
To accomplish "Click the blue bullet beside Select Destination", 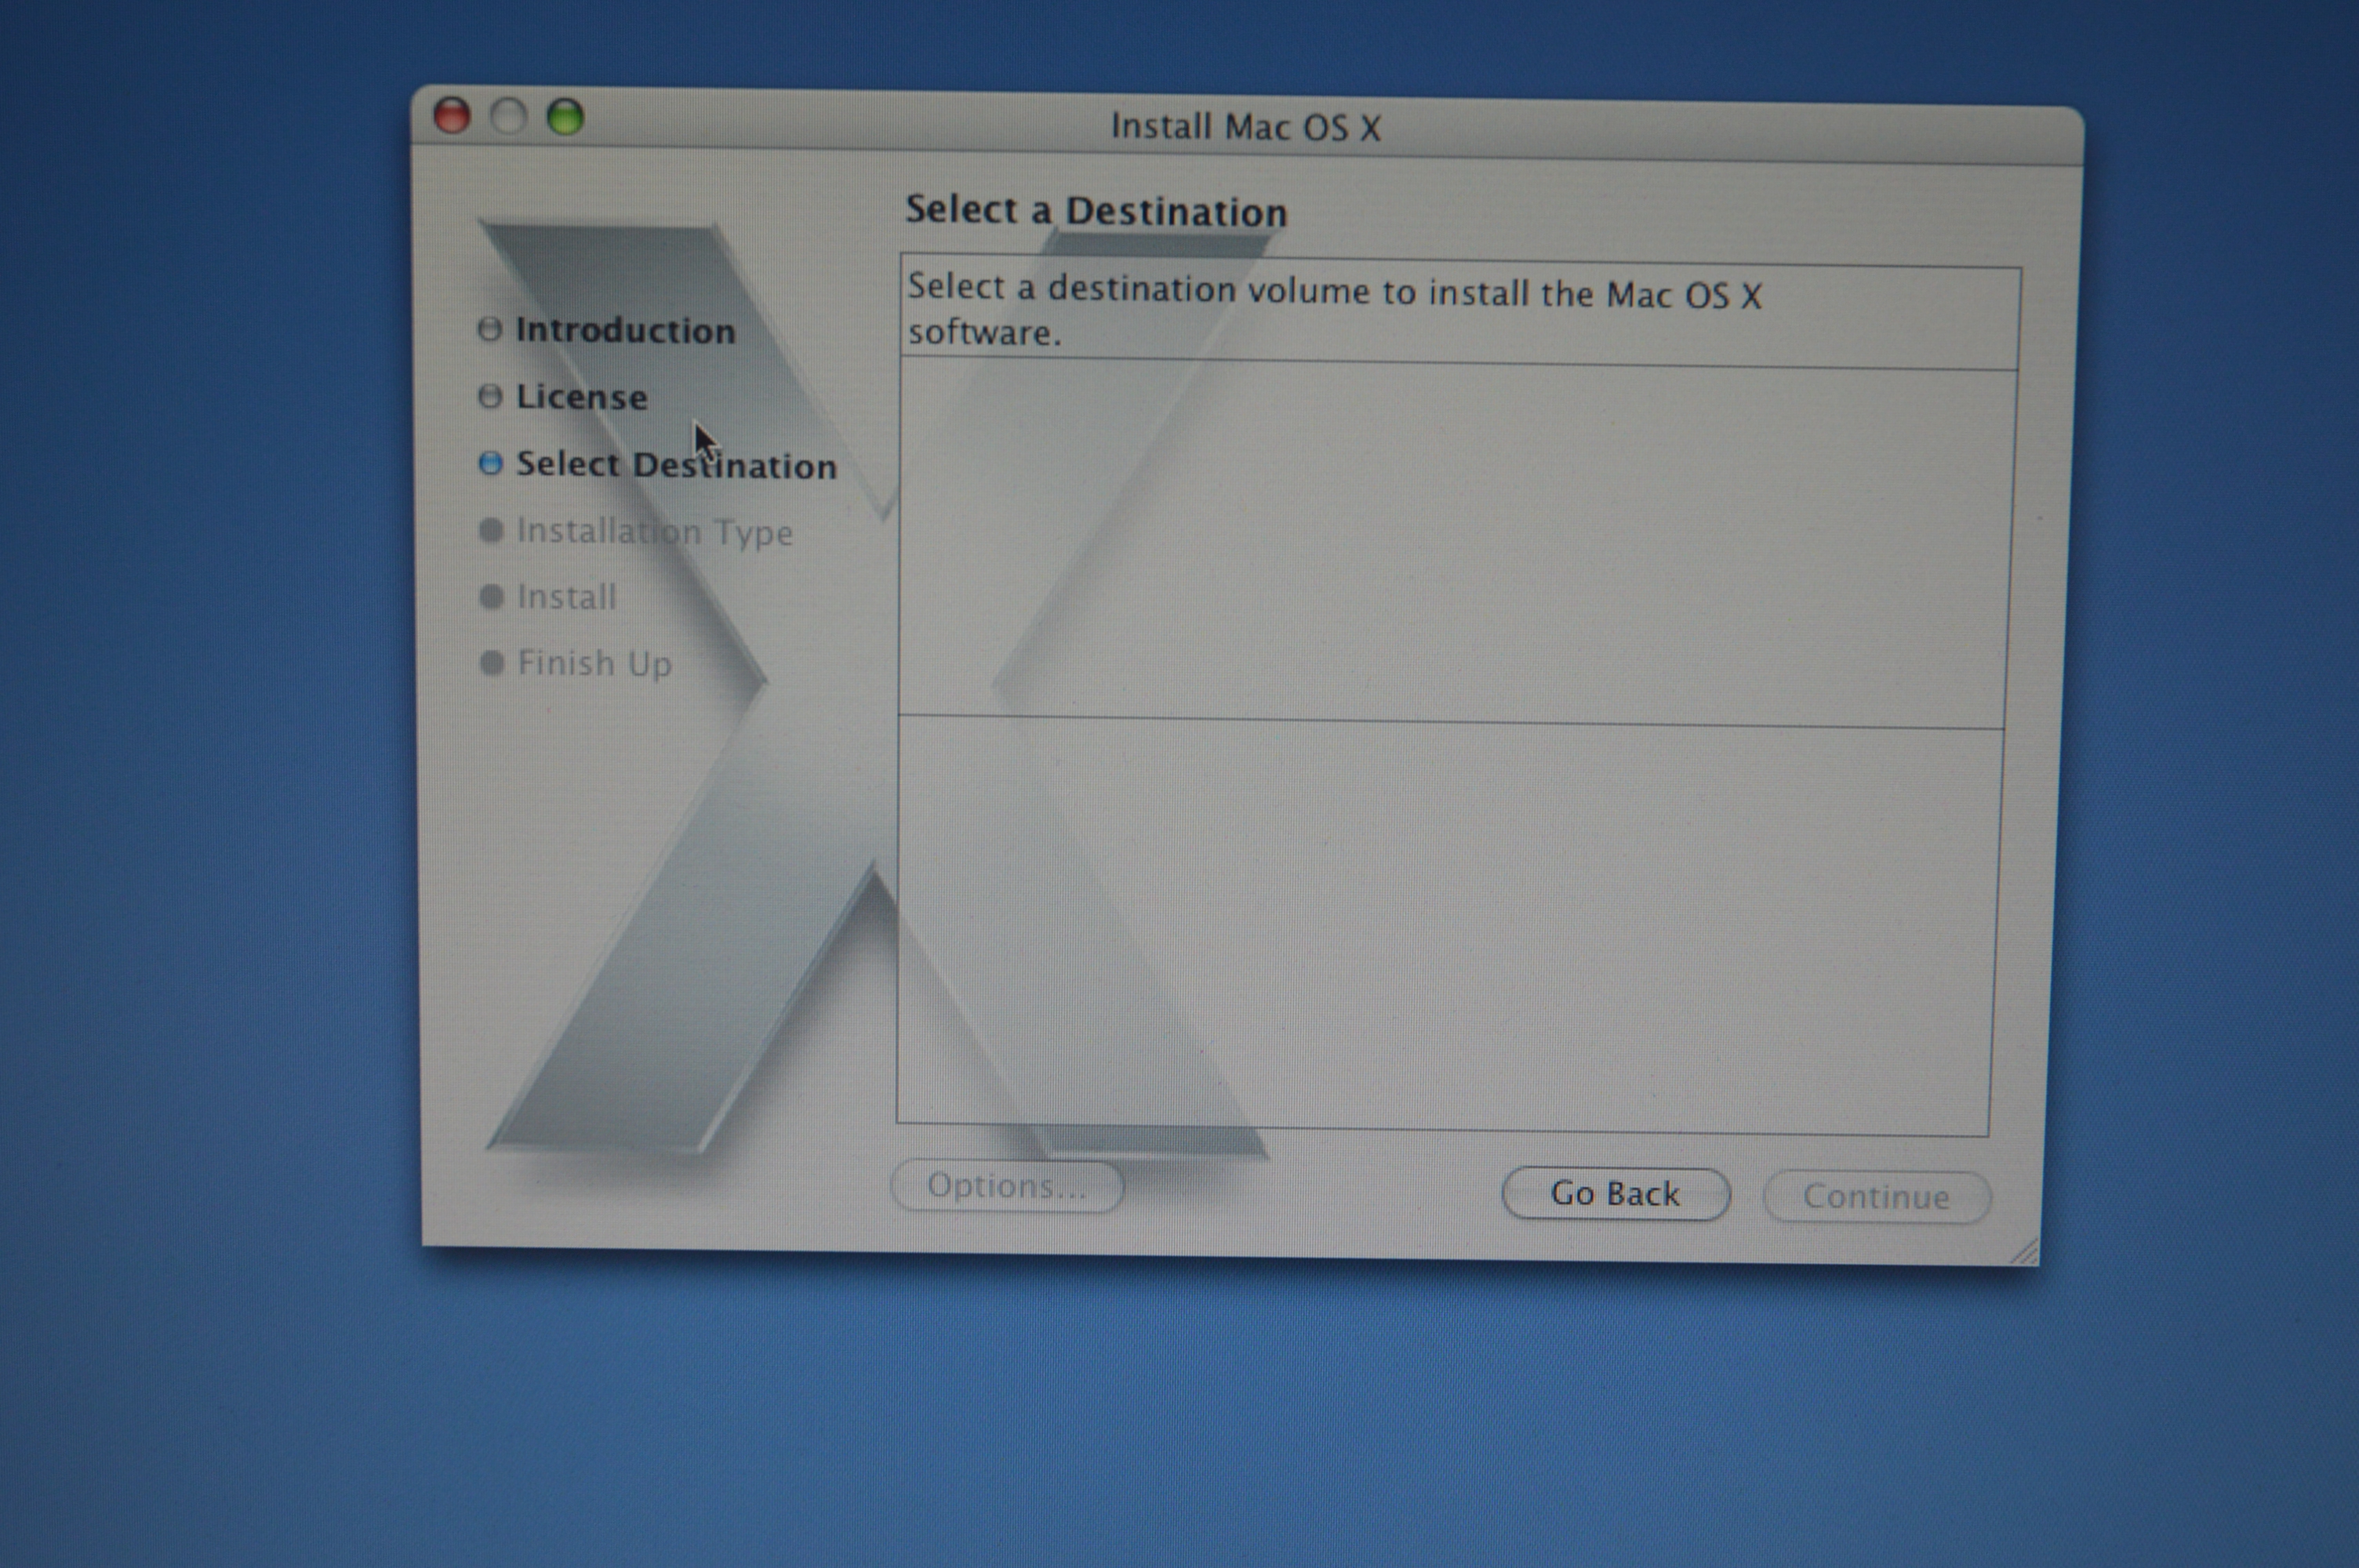I will point(490,463).
